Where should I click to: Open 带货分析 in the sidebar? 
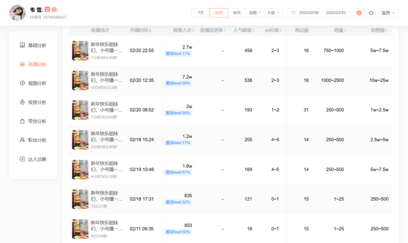[x=33, y=121]
